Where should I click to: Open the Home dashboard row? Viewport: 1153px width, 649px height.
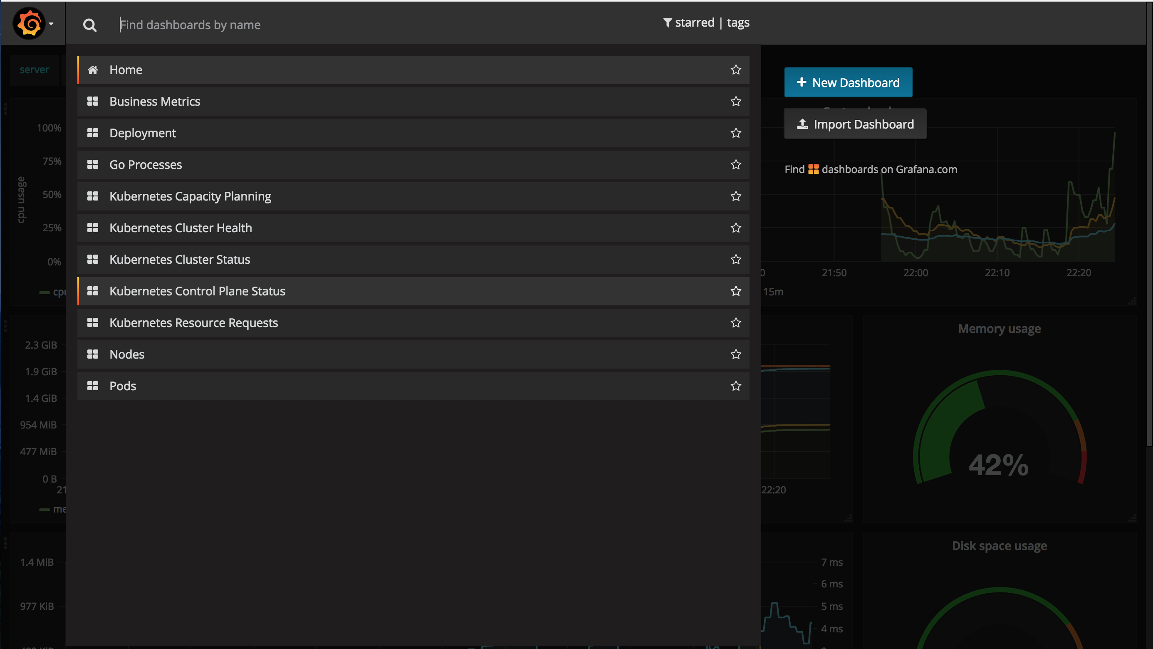point(413,70)
